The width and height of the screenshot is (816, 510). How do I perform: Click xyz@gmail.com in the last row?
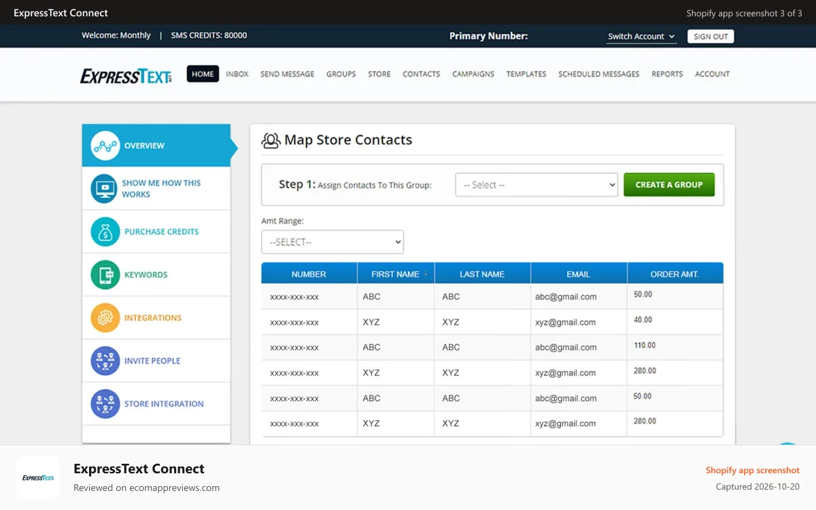pos(565,423)
